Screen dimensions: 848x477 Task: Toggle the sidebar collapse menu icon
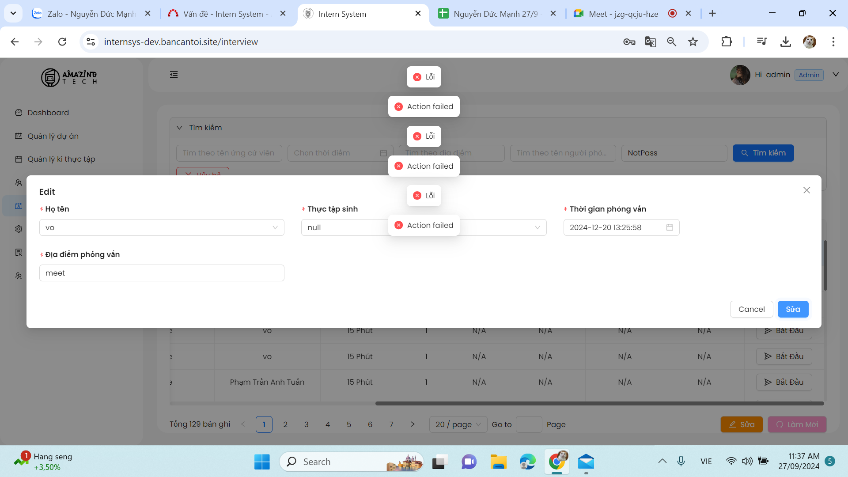(x=174, y=75)
